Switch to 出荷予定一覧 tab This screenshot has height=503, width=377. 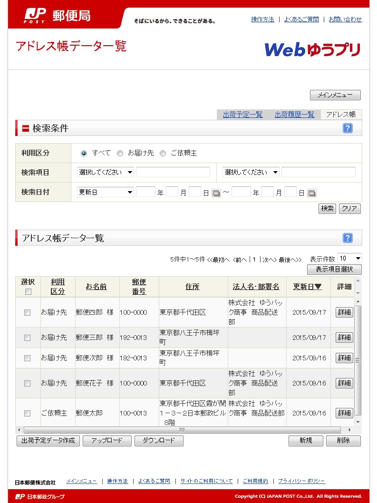point(242,115)
